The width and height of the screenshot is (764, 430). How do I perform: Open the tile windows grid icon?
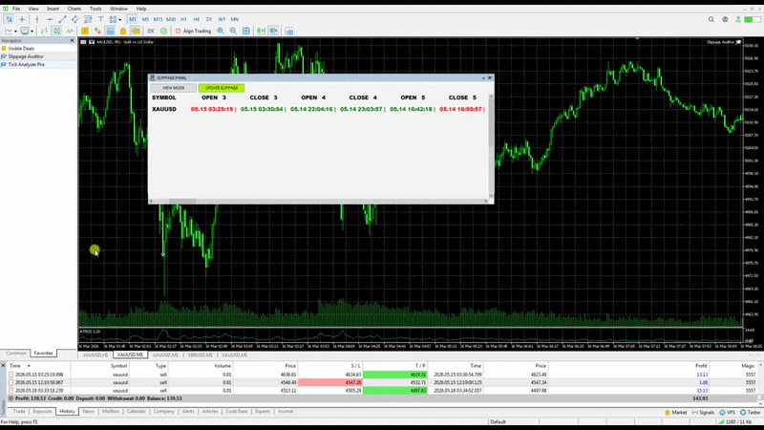[x=246, y=32]
